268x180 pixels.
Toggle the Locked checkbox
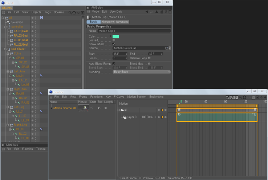(114, 40)
